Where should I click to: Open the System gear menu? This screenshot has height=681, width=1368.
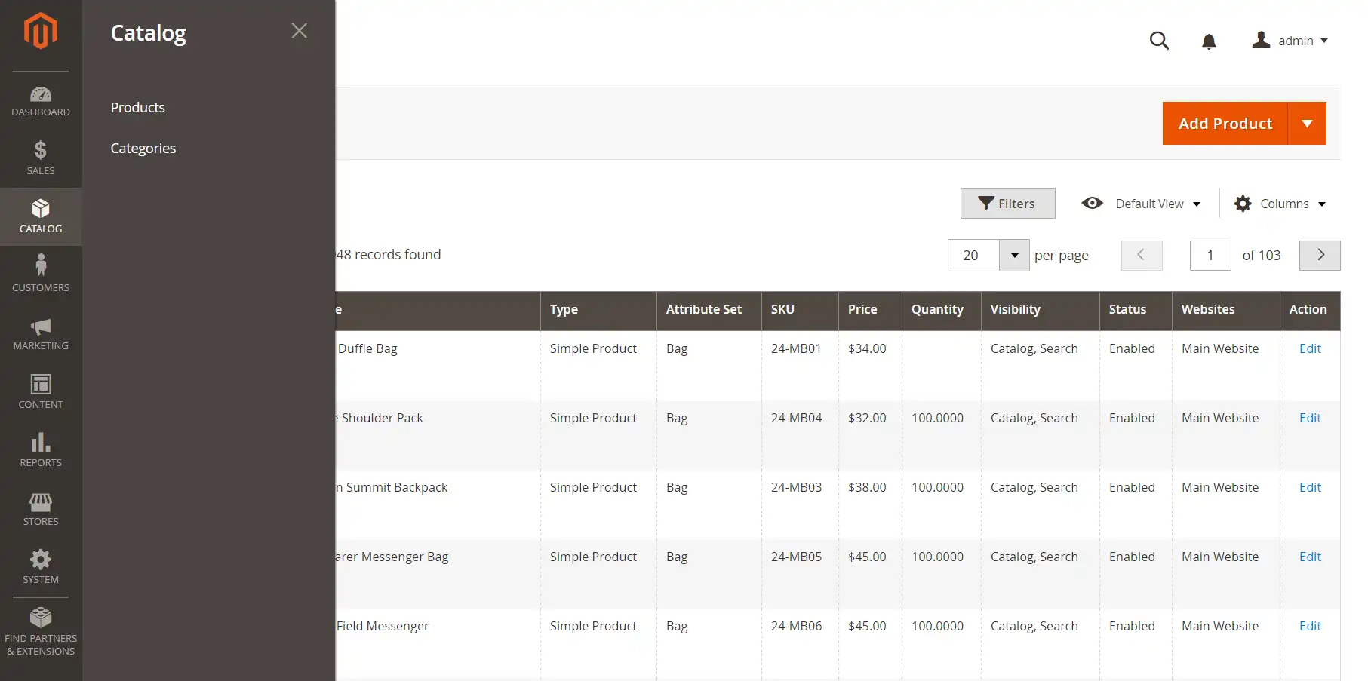(41, 567)
